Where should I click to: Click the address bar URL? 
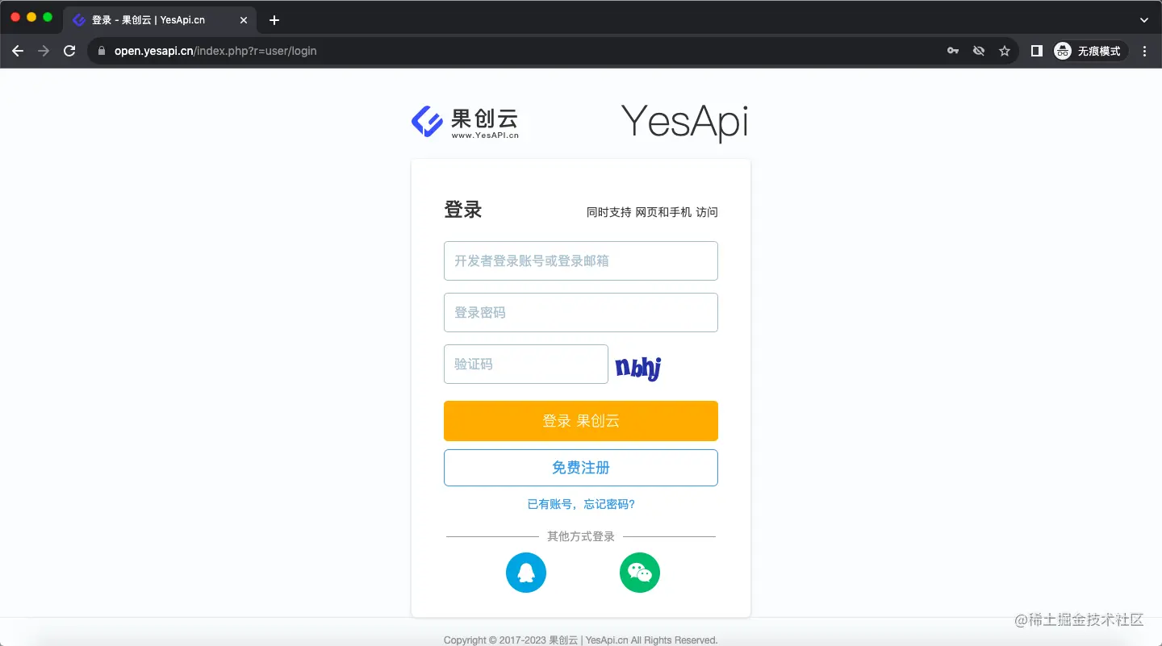pyautogui.click(x=215, y=51)
